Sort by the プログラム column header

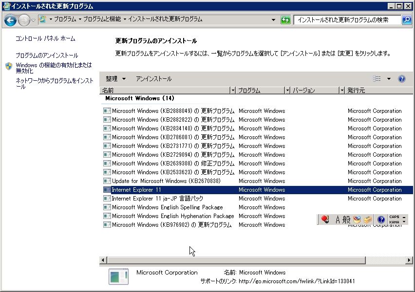tap(261, 91)
